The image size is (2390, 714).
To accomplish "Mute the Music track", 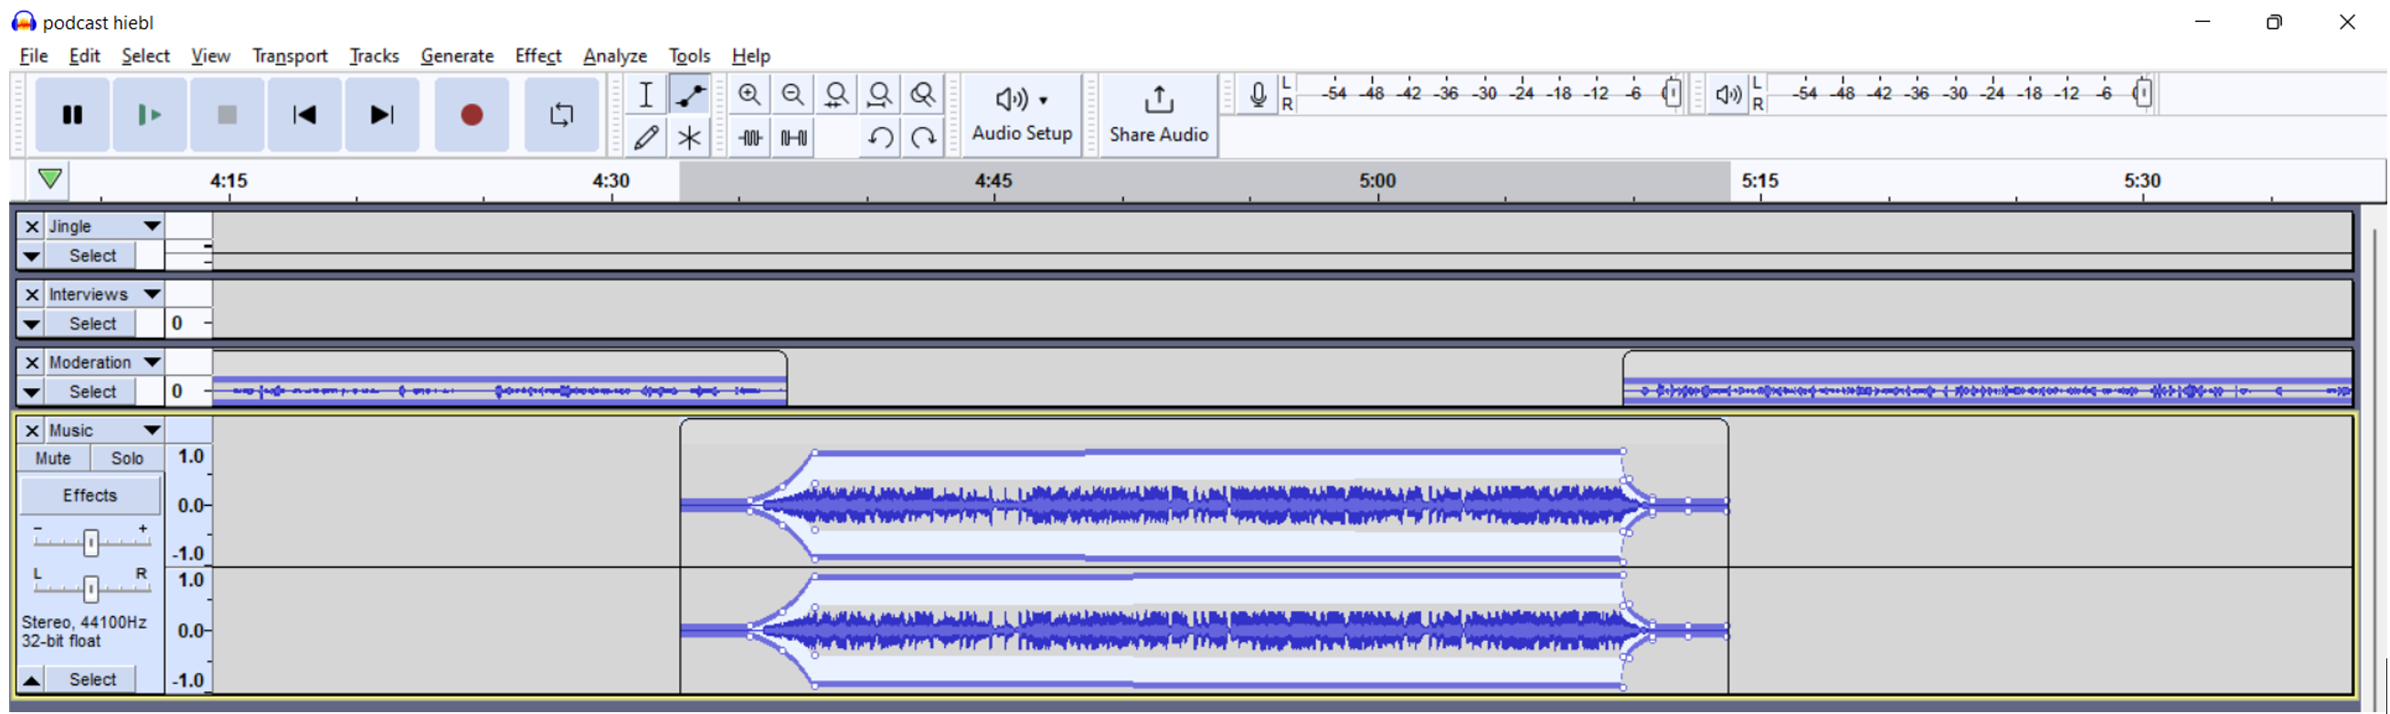I will pos(54,459).
